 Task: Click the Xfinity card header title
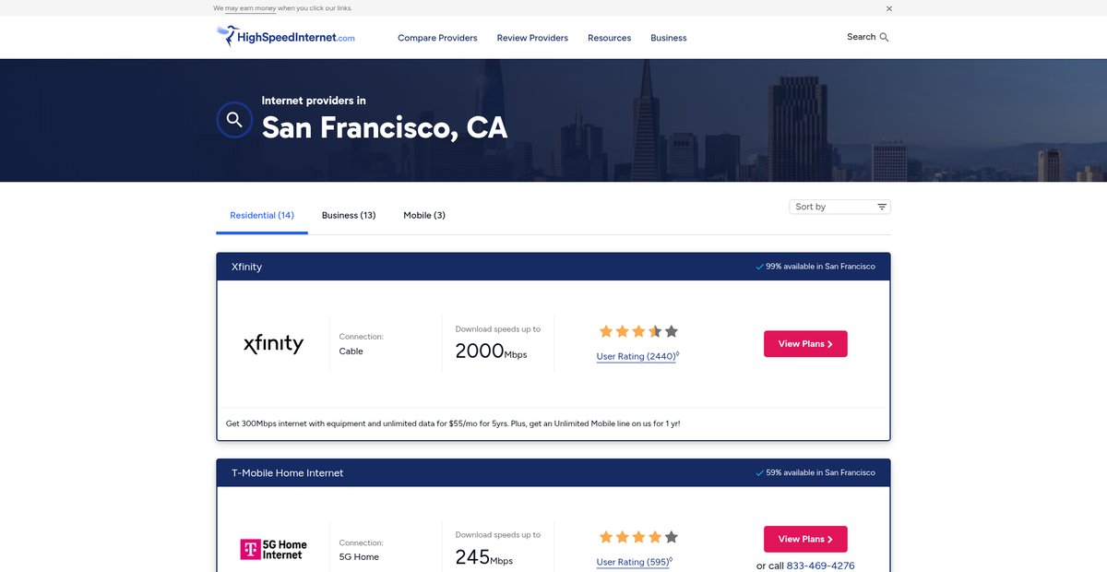[x=246, y=267]
